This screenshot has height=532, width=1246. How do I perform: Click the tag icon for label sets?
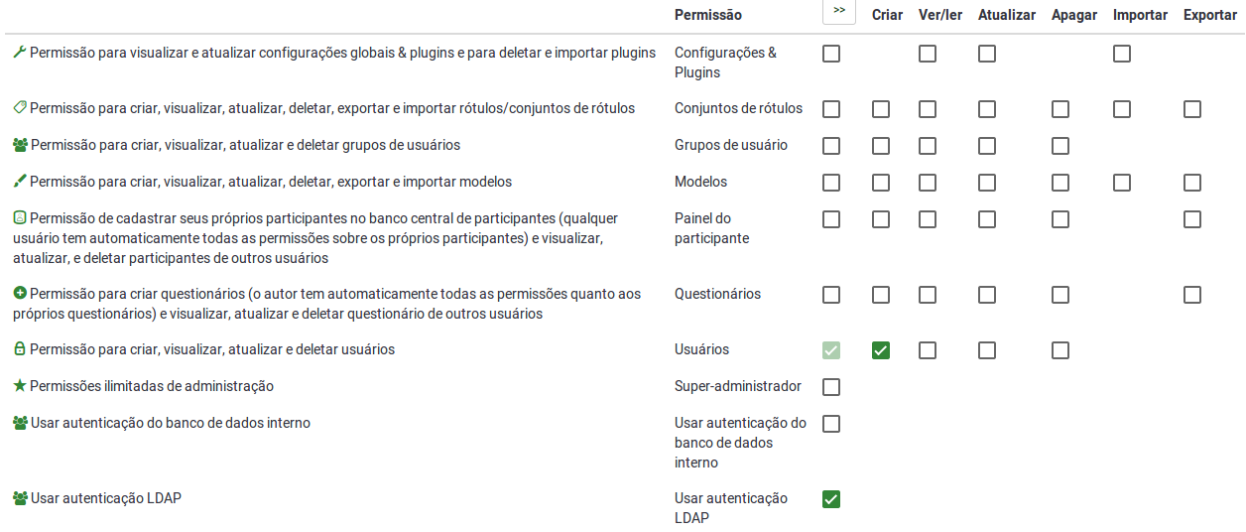[20, 107]
